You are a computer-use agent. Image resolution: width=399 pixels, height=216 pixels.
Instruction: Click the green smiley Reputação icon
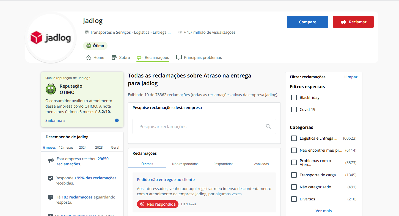pos(51,89)
